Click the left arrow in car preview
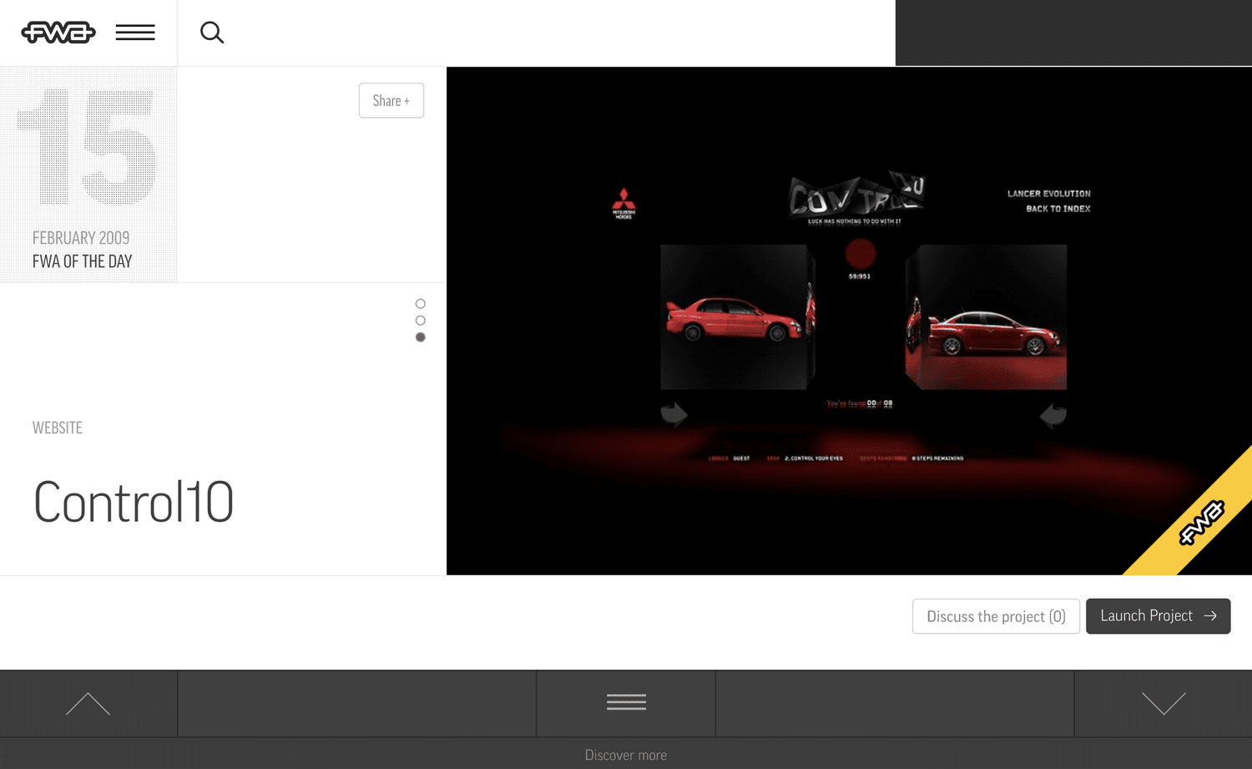Screen dimensions: 1252x769 [674, 414]
